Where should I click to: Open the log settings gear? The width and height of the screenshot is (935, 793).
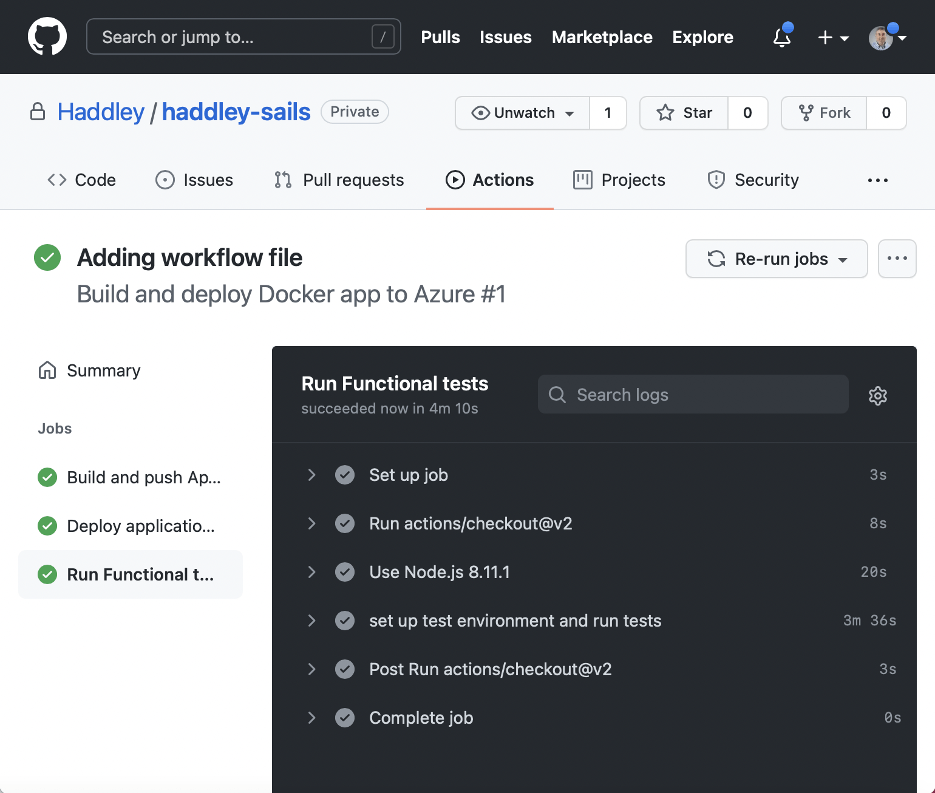coord(877,396)
